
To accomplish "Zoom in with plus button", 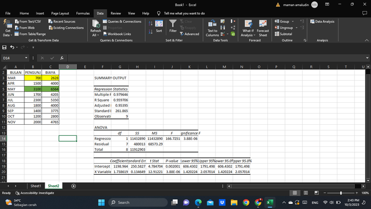I will click(357, 193).
